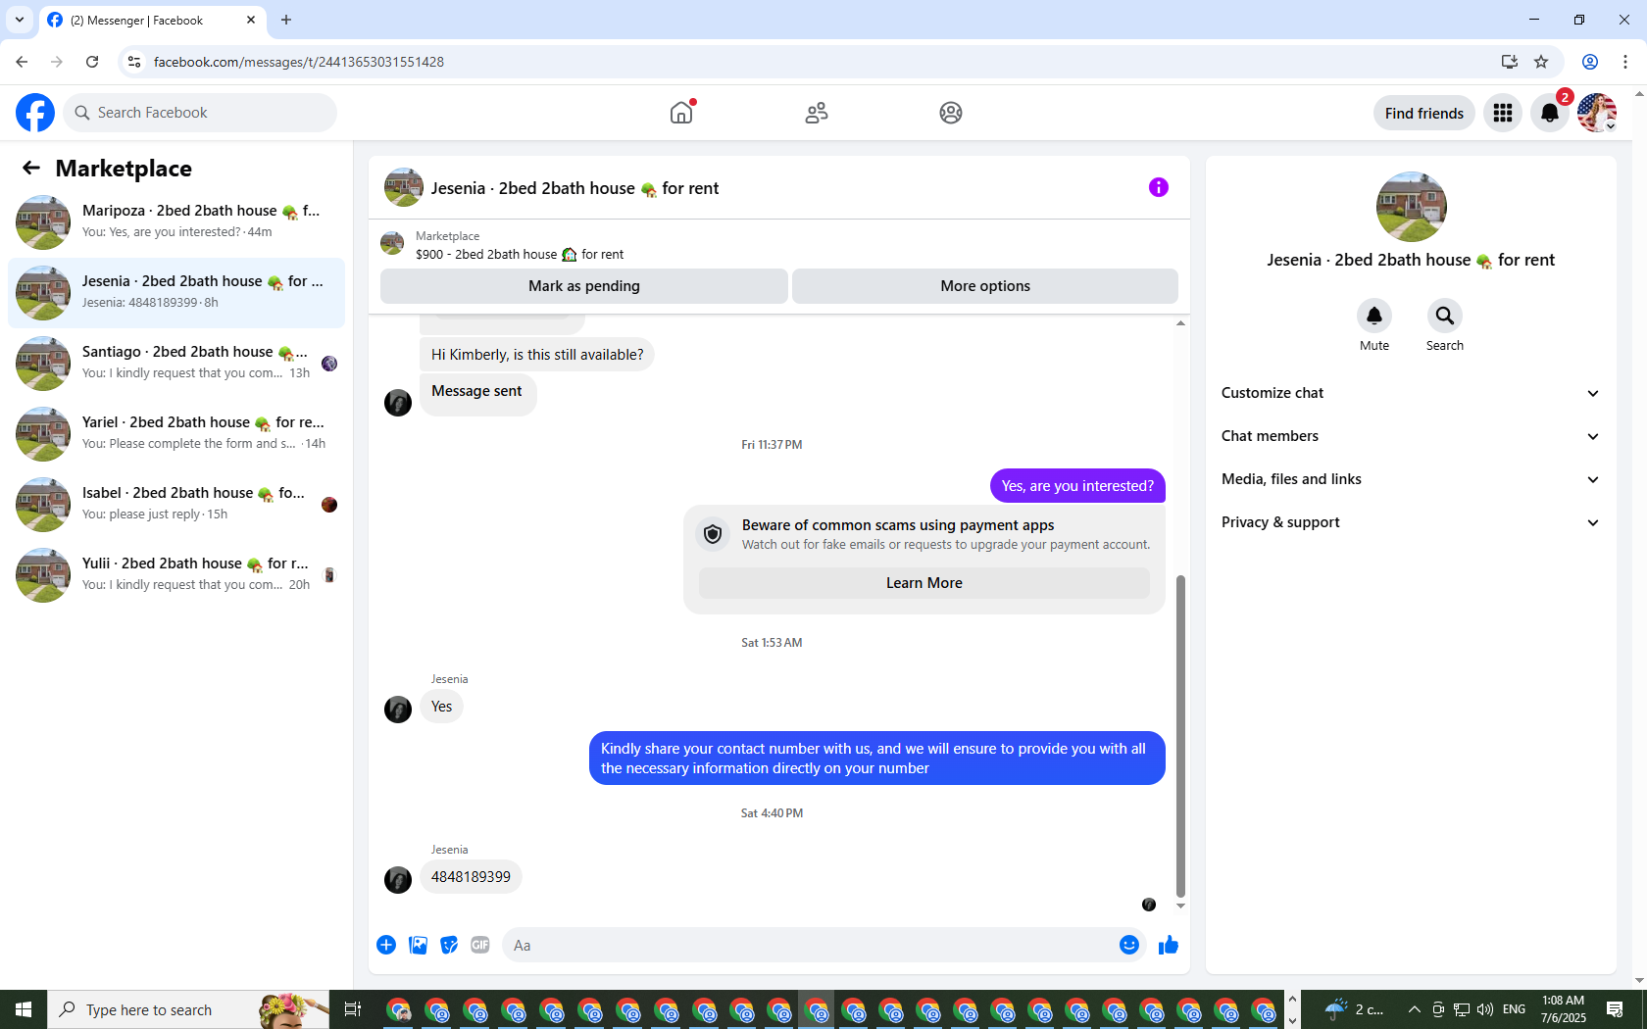The height and width of the screenshot is (1029, 1647).
Task: Open Yulii 2bed 2bath house conversation
Action: pyautogui.click(x=176, y=575)
